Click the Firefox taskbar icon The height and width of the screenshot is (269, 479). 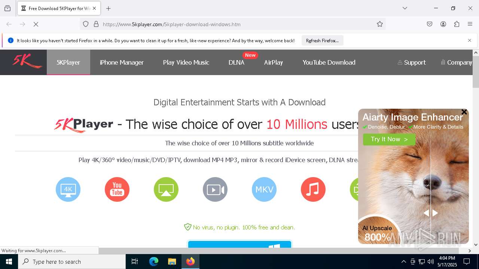(190, 262)
